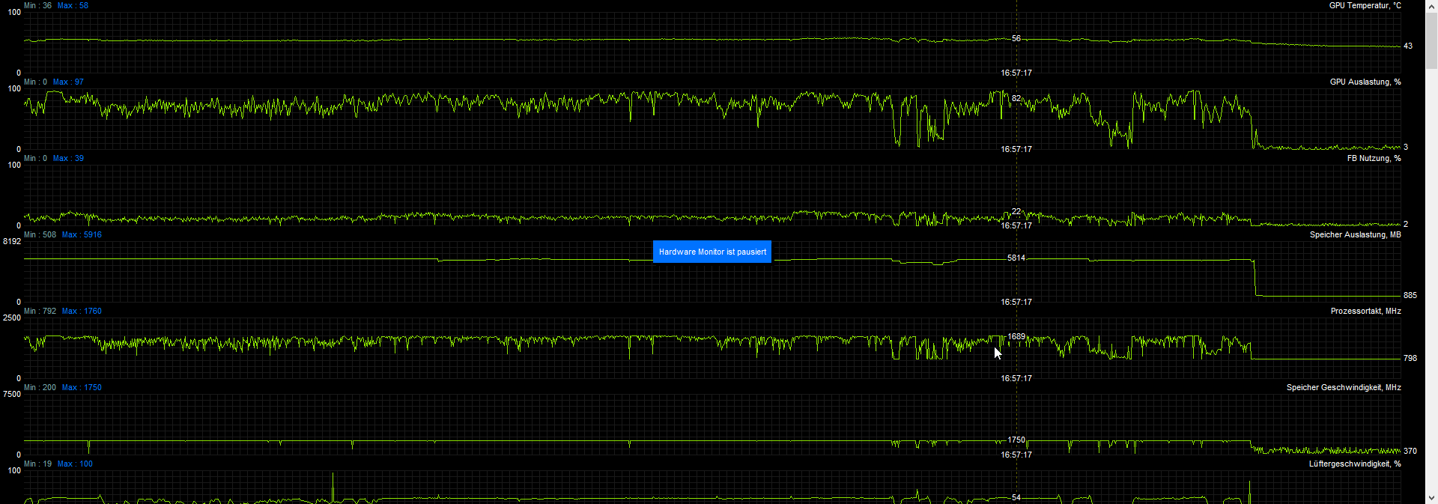
Task: Click the 'Min : 200' memory clock readout
Action: tap(40, 387)
